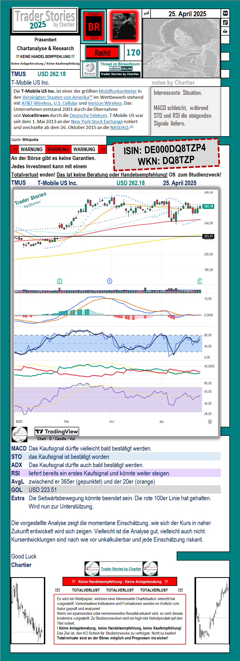Image resolution: width=240 pixels, height=661 pixels.
Task: Open the AT&T Wireless link
Action: point(36,103)
